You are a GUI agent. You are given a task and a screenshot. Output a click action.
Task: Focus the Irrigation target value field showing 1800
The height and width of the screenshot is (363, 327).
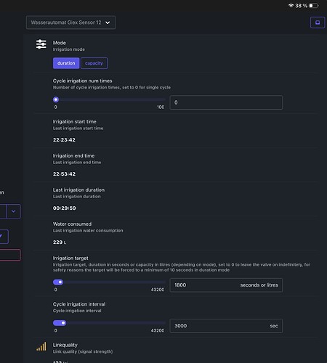click(x=226, y=285)
